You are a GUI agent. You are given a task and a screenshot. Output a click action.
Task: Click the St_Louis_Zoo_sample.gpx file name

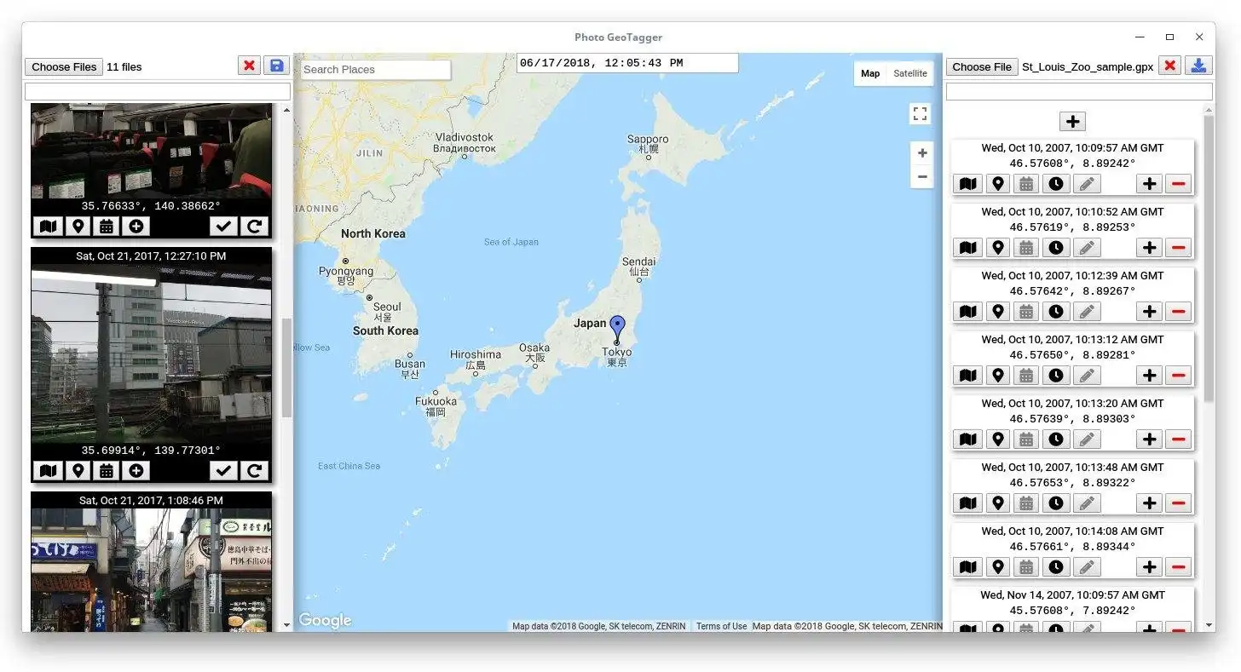[1088, 66]
